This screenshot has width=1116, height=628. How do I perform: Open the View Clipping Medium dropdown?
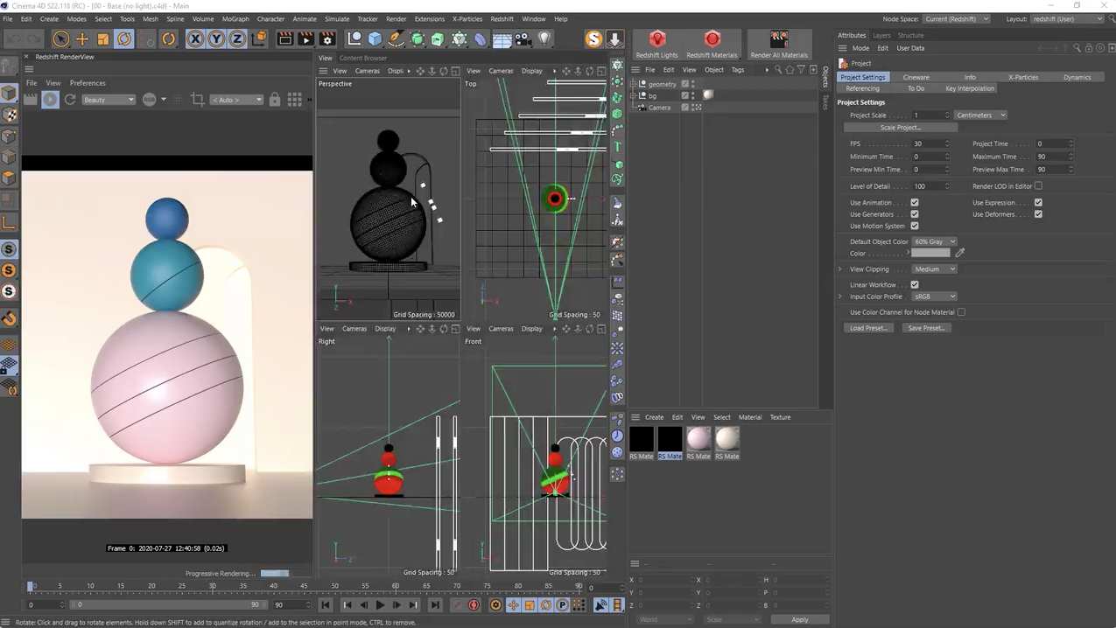click(934, 269)
